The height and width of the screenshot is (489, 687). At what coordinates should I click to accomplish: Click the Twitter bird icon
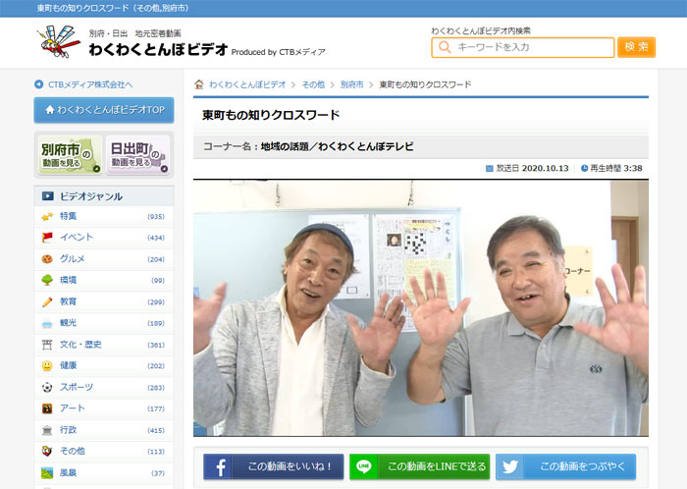[510, 467]
